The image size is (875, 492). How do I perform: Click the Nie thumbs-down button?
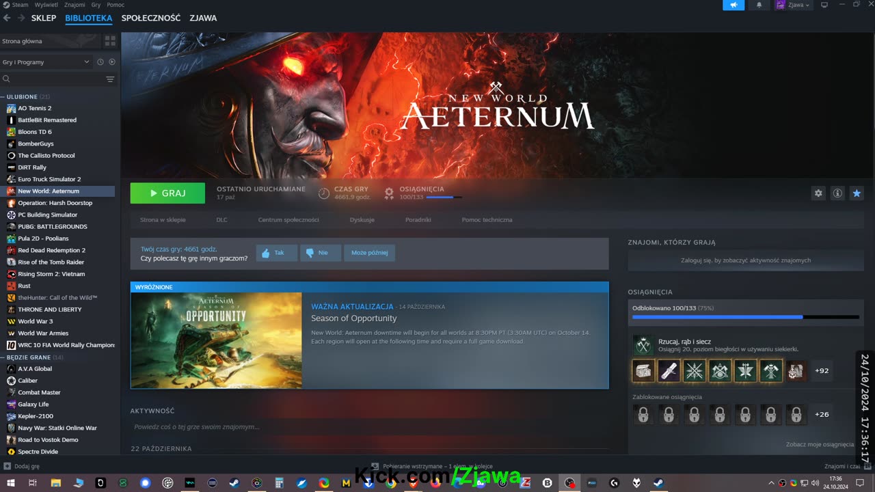321,253
